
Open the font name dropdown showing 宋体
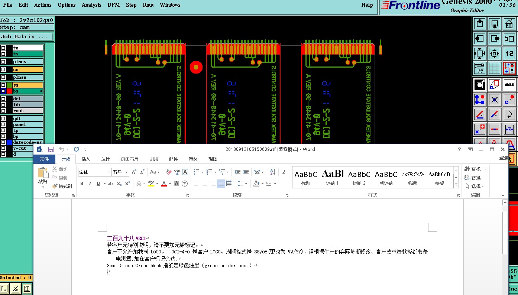click(x=109, y=172)
